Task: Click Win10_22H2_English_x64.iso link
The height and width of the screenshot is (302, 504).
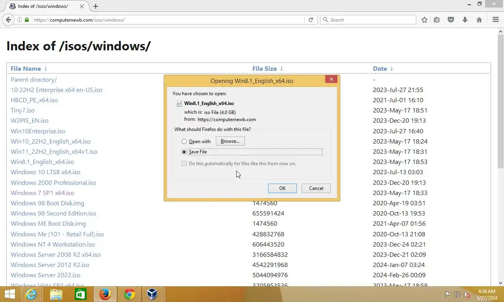Action: (50, 141)
